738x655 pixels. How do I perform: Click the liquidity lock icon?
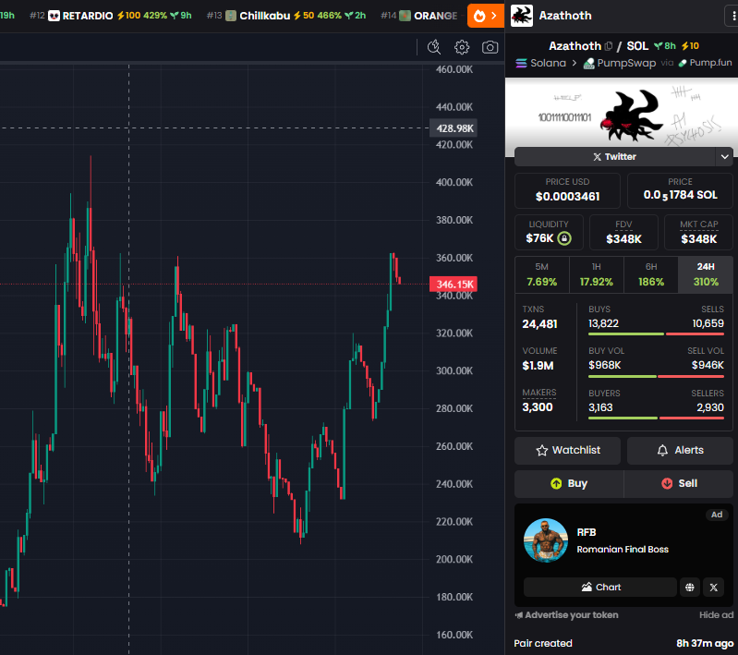coord(564,238)
